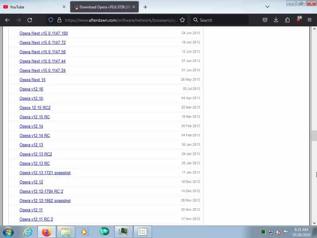The width and height of the screenshot is (317, 238).
Task: Open the taskbar clock and date
Action: click(301, 232)
